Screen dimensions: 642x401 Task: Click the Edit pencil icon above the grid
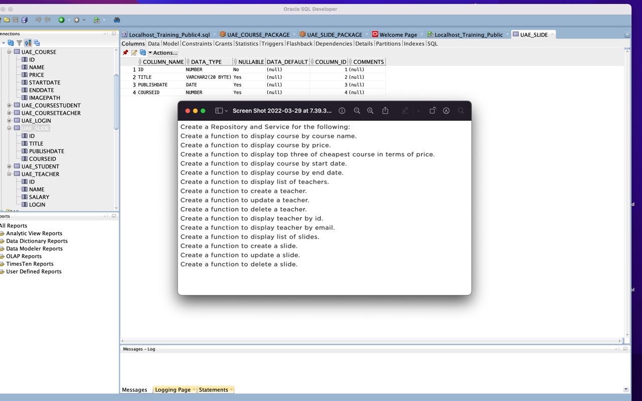(x=134, y=53)
